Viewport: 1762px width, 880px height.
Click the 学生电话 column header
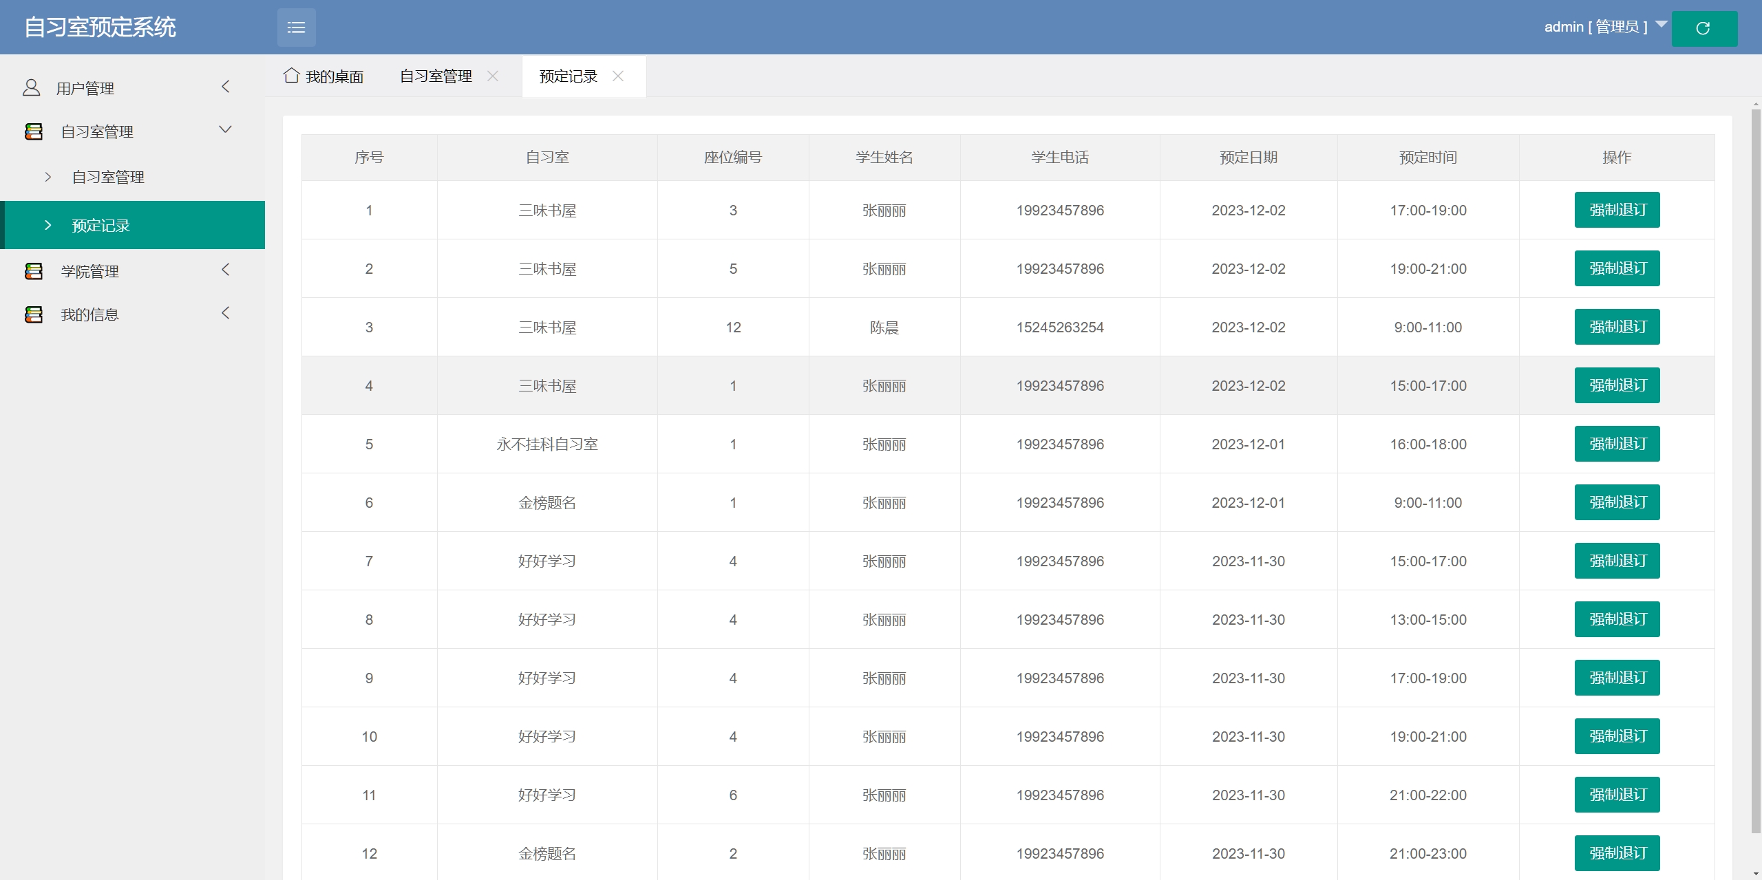tap(1060, 158)
